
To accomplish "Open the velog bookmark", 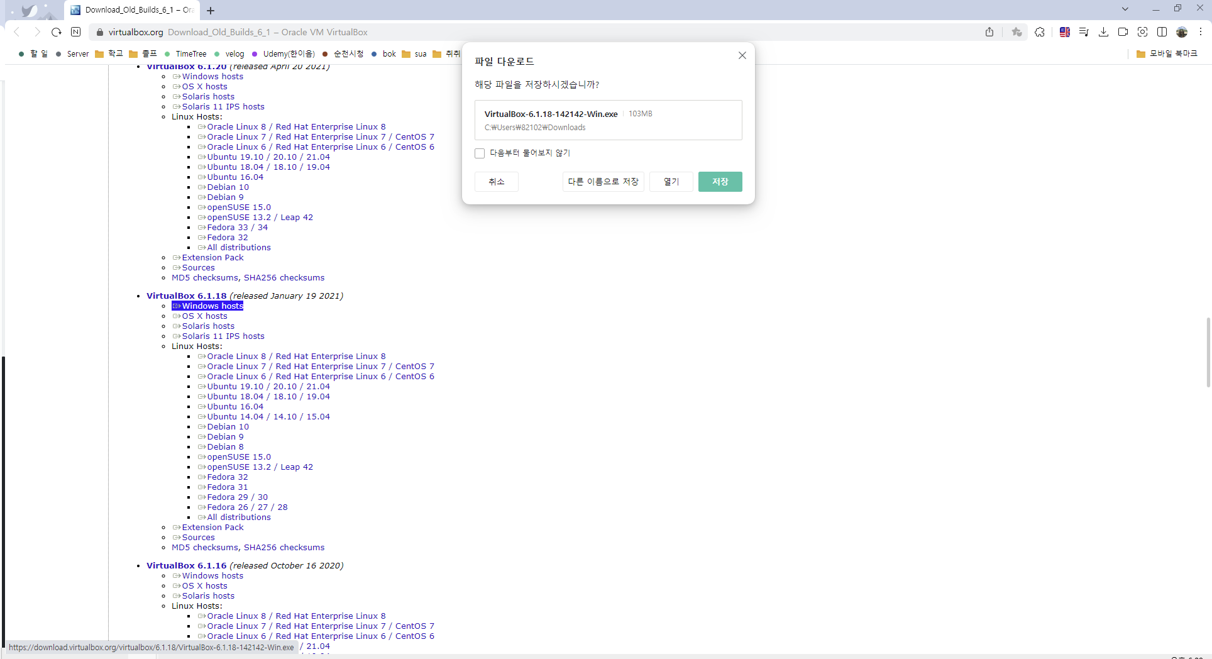I will (x=229, y=54).
